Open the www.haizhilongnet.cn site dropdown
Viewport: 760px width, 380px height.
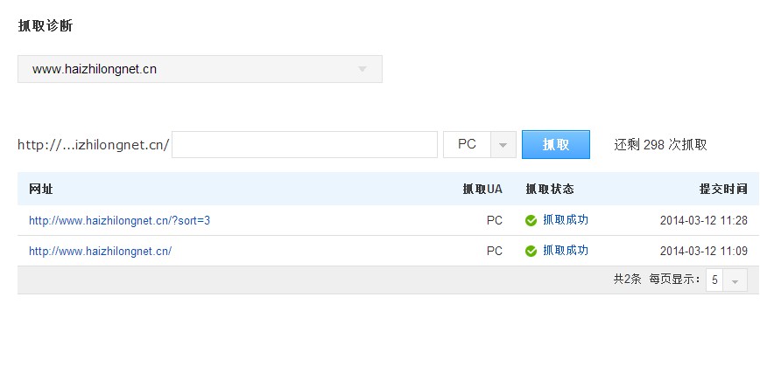(200, 69)
